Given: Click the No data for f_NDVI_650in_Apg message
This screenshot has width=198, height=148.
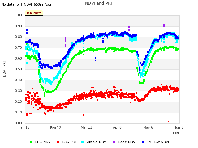Looking at the screenshot, I should click(26, 5).
